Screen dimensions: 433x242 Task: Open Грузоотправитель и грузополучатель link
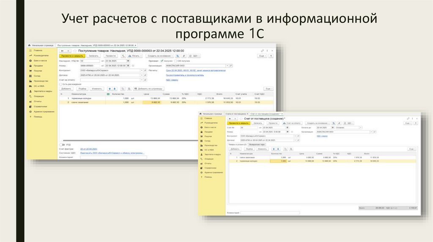click(x=185, y=75)
